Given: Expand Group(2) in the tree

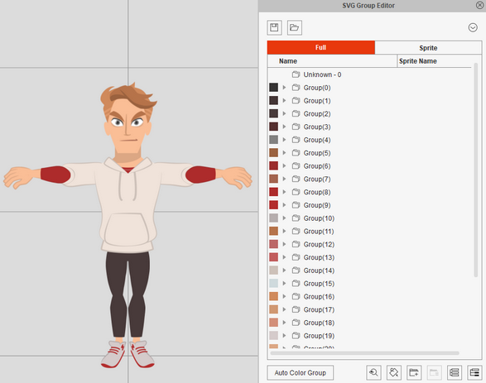Looking at the screenshot, I should [284, 113].
